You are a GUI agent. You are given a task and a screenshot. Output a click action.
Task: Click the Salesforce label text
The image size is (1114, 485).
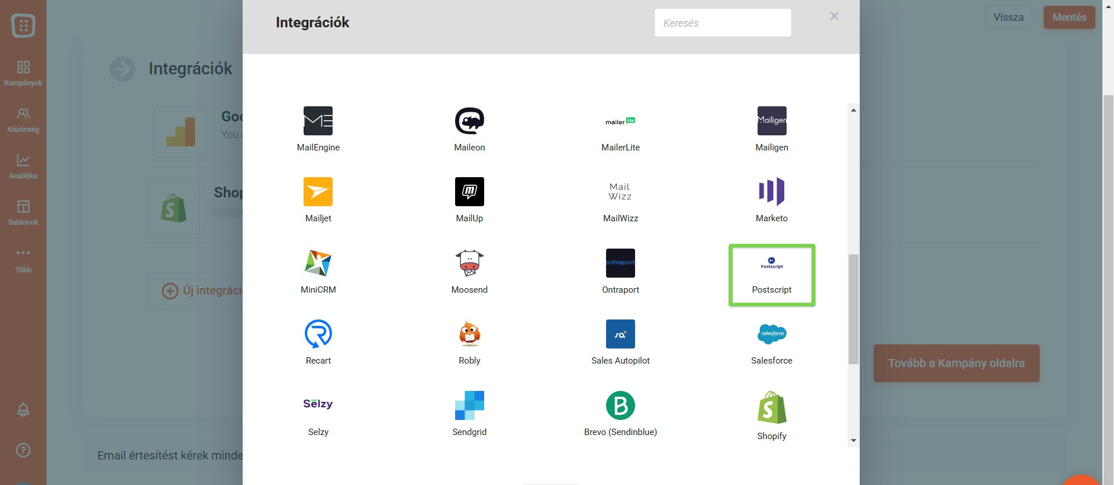tap(771, 361)
